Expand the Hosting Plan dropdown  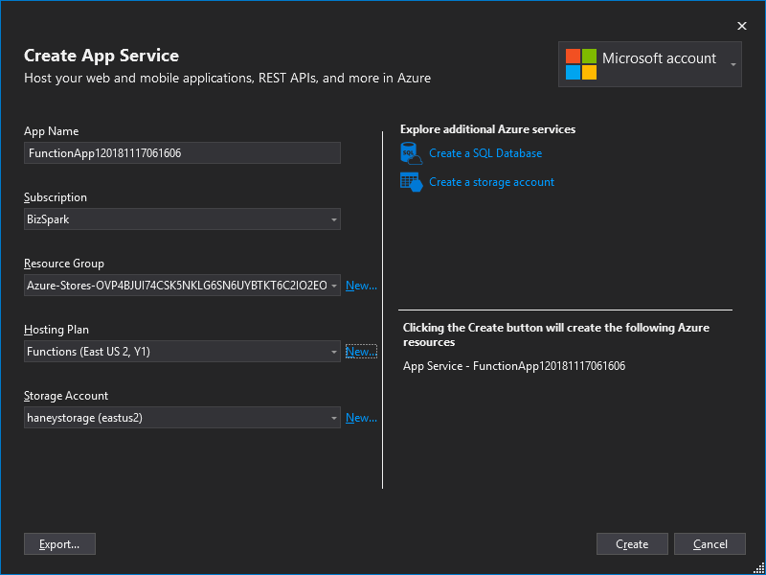point(182,351)
